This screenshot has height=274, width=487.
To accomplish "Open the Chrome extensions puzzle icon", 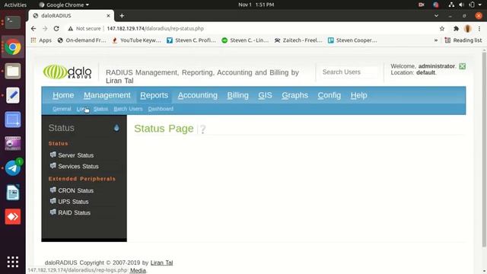I will point(456,29).
